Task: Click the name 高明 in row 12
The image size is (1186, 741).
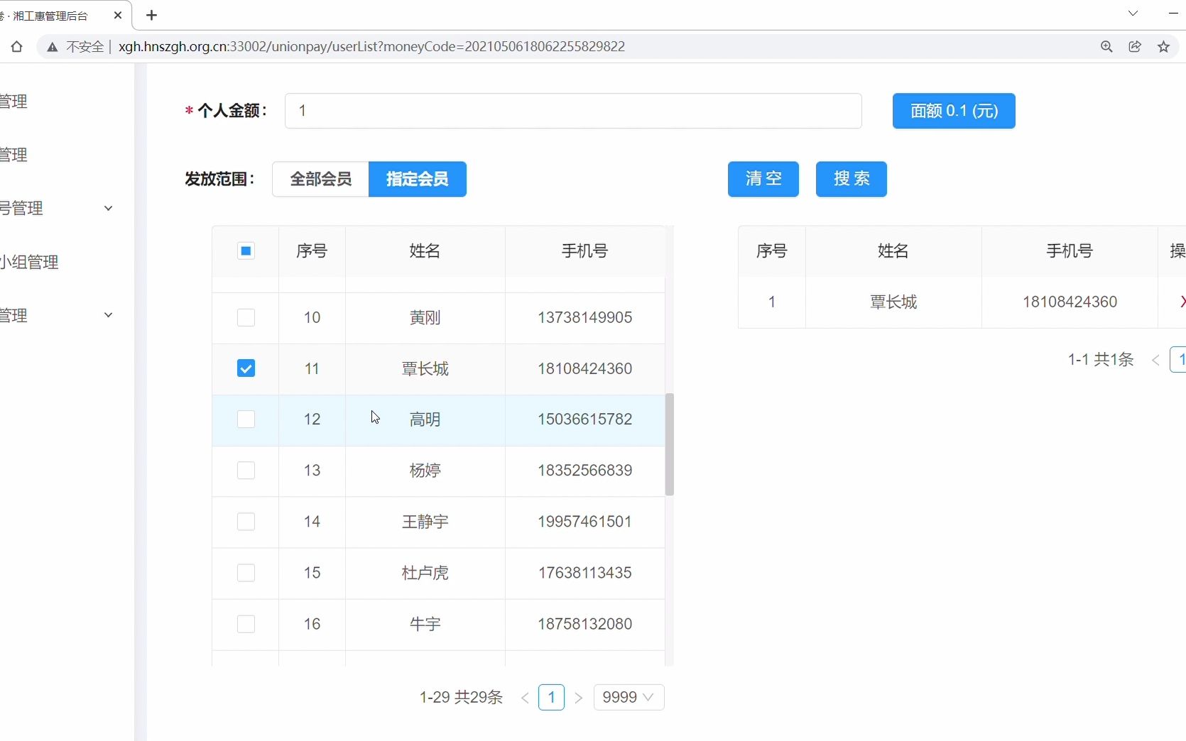Action: [425, 419]
